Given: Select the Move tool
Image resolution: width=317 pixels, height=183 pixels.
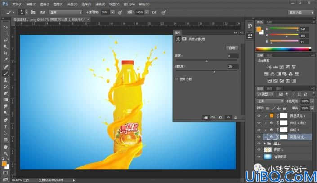Looking at the screenshot, I should pos(5,27).
